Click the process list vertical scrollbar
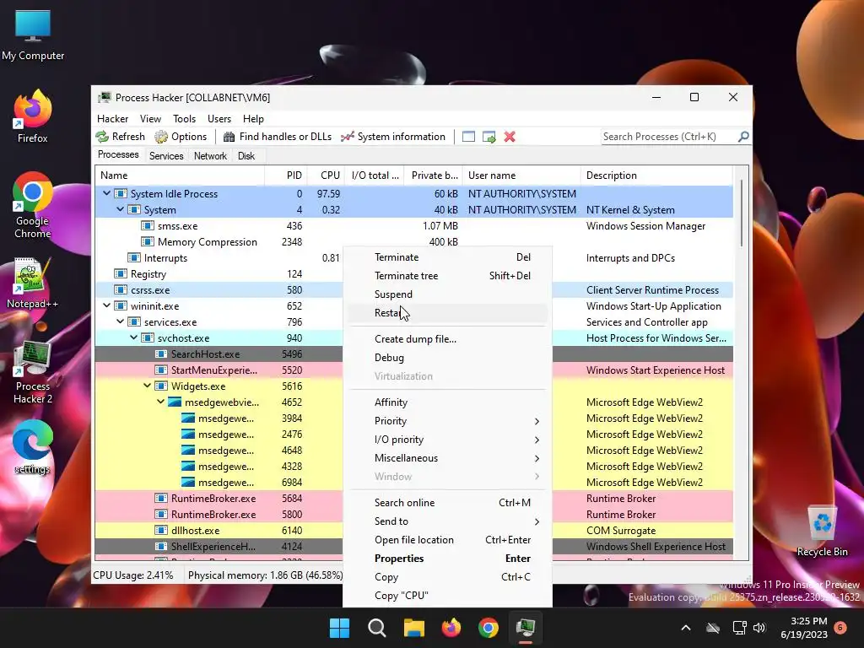Image resolution: width=864 pixels, height=648 pixels. tap(741, 213)
